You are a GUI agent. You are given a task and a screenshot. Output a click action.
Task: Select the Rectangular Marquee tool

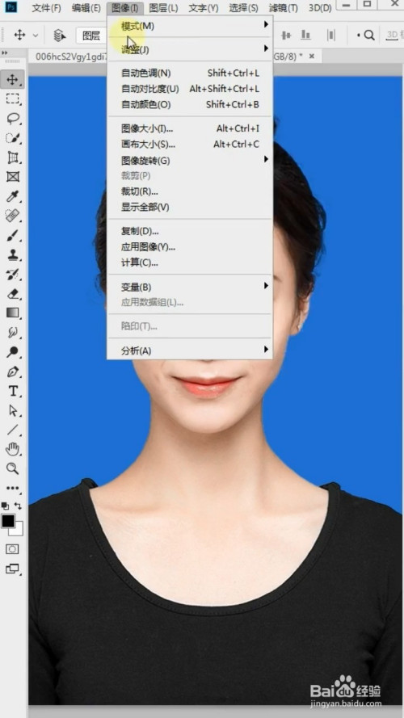point(12,99)
